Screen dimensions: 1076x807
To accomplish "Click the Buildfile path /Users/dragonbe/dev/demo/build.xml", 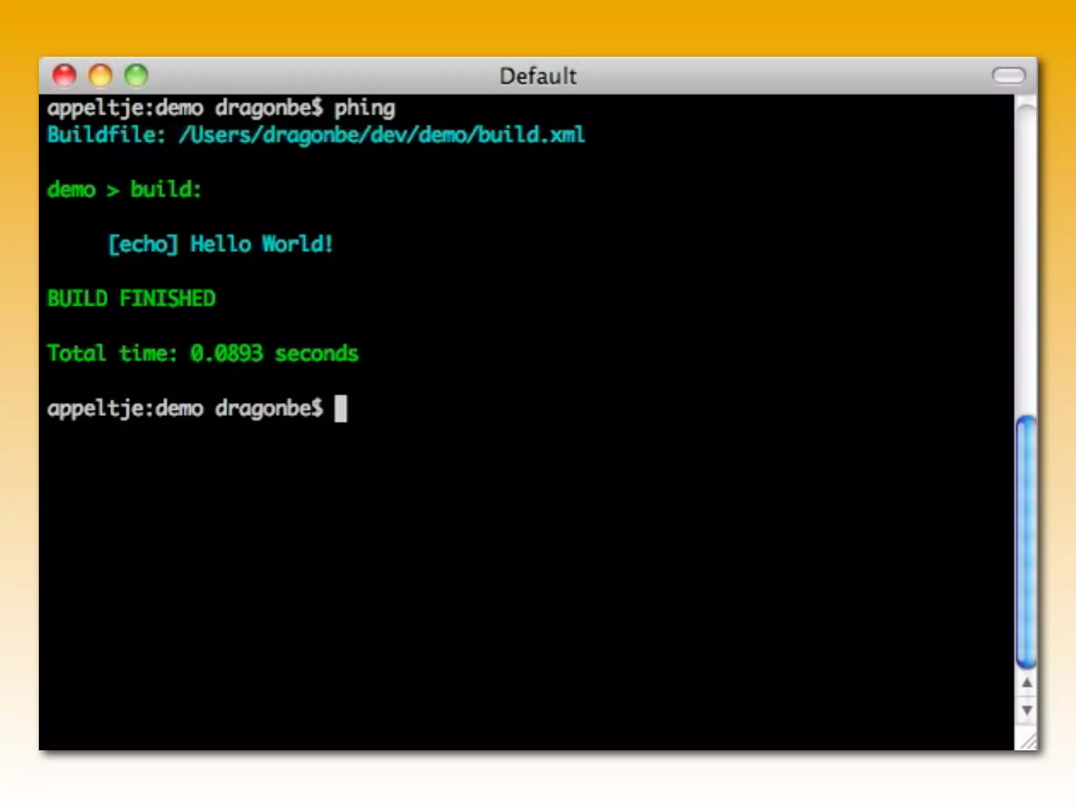I will click(382, 136).
